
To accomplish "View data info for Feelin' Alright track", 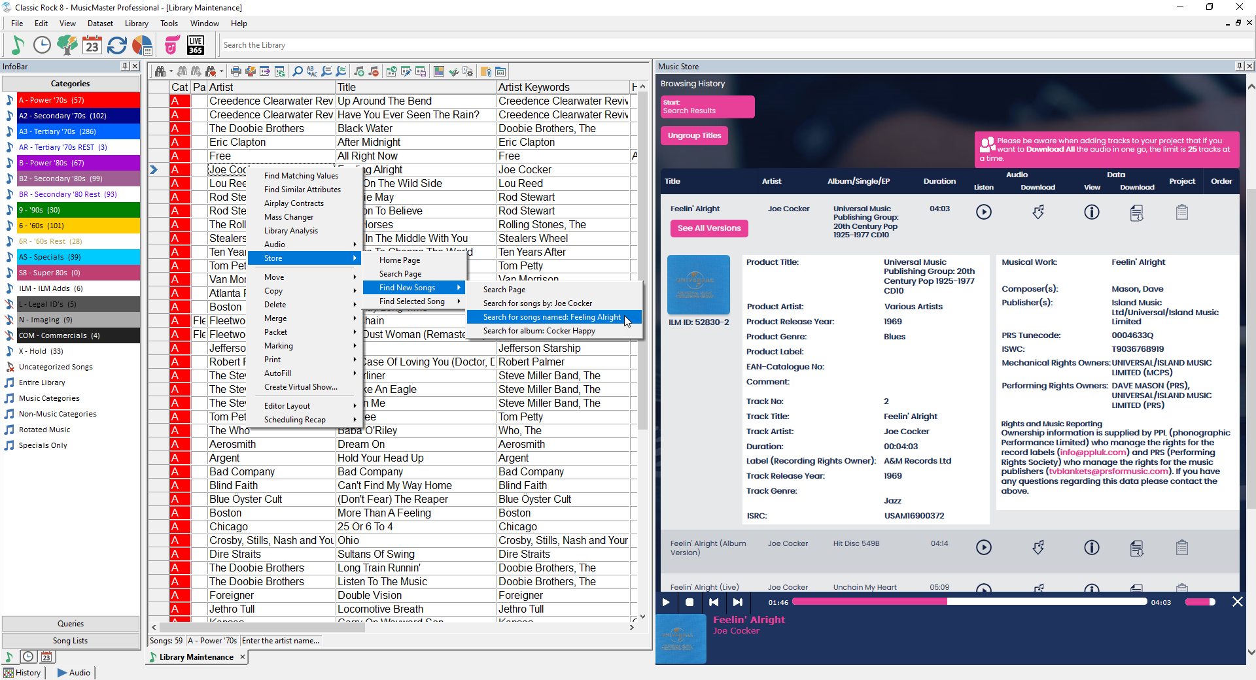I will (1091, 212).
